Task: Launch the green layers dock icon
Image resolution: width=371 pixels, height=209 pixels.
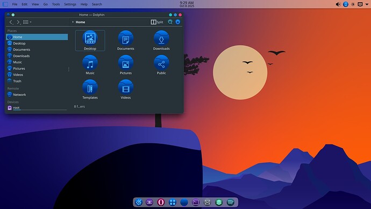Action: (219, 202)
